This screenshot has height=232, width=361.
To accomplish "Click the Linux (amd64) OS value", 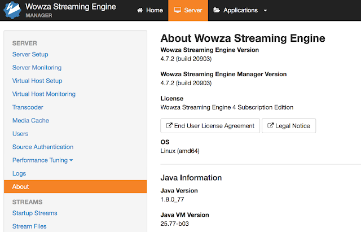I will click(180, 151).
